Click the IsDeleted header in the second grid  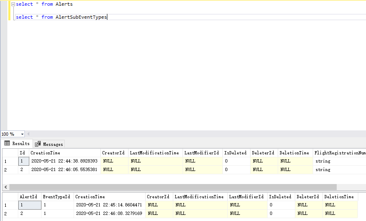(280, 197)
